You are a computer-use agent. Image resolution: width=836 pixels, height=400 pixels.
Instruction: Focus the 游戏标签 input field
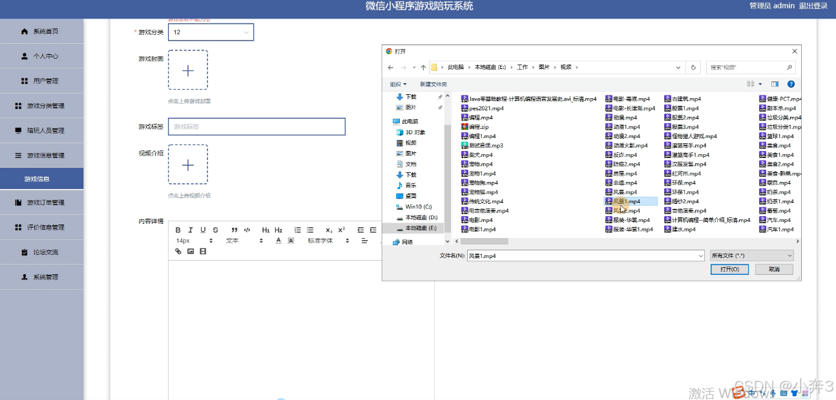coord(256,126)
